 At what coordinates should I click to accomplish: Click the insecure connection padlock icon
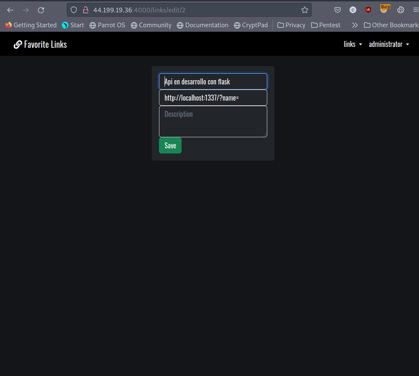pos(85,10)
